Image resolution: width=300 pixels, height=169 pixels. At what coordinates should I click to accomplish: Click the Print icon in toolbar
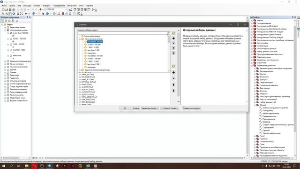tap(14, 9)
